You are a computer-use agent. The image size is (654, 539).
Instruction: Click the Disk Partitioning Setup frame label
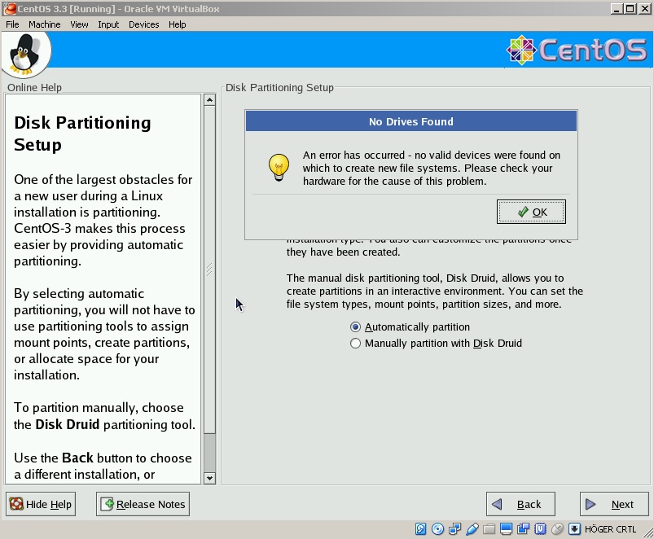pos(279,88)
